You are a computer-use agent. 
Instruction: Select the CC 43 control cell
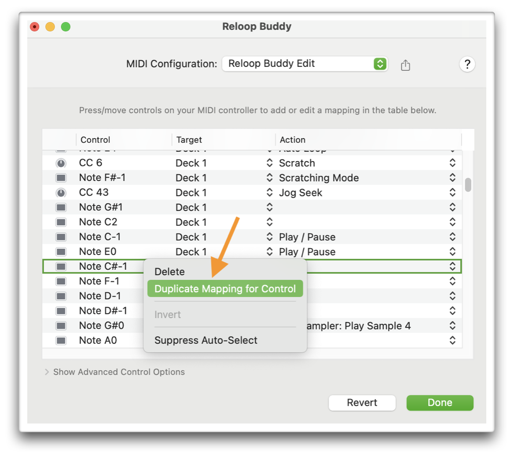(x=94, y=192)
